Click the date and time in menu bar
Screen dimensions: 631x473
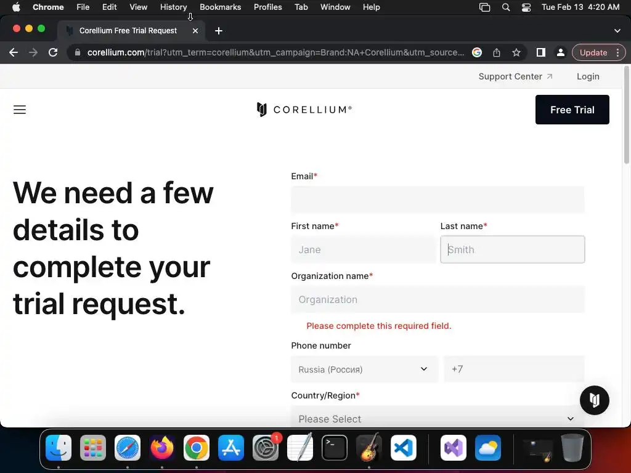tap(580, 7)
